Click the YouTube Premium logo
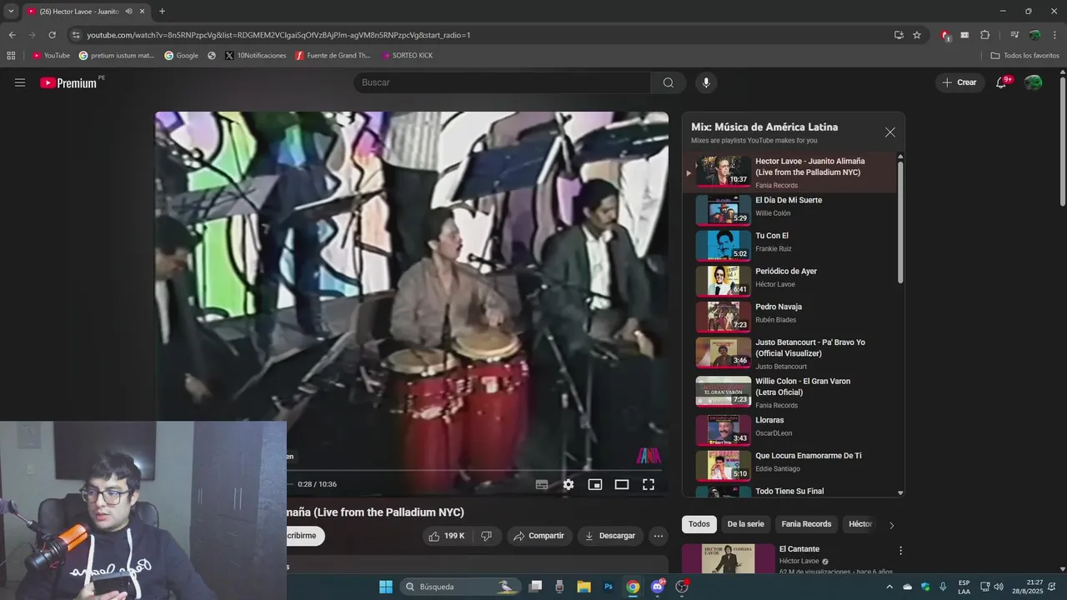 pos(68,82)
